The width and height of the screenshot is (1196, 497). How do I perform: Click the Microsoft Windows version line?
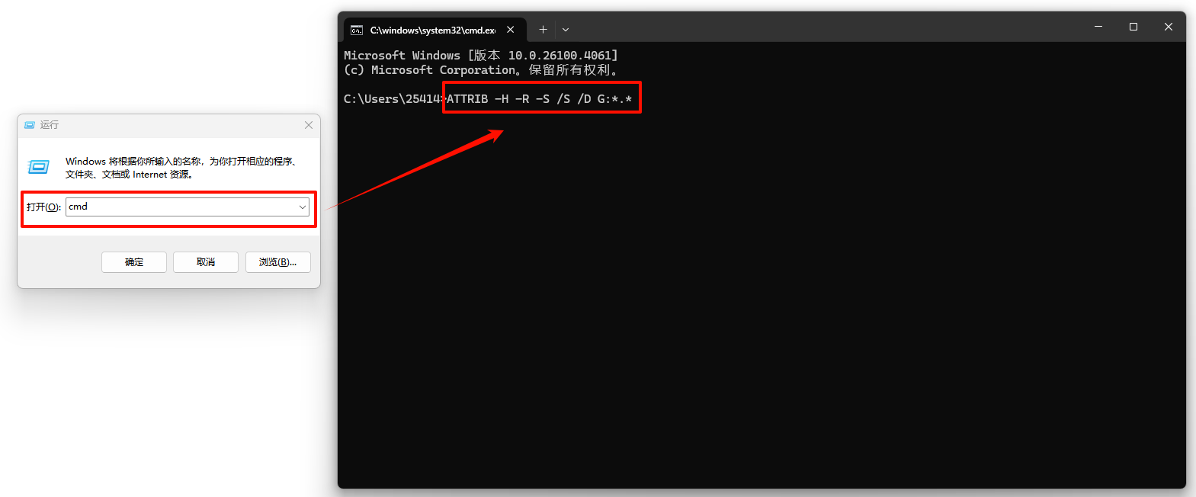(480, 56)
